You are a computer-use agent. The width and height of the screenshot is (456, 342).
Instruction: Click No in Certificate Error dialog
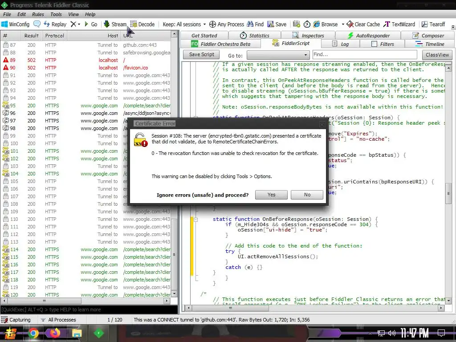click(x=307, y=195)
